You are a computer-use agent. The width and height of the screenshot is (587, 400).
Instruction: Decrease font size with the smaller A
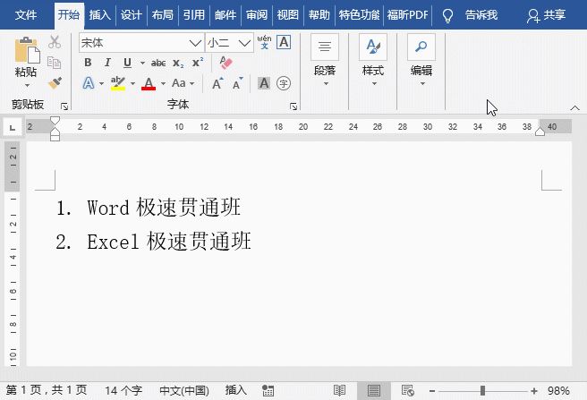pos(237,83)
